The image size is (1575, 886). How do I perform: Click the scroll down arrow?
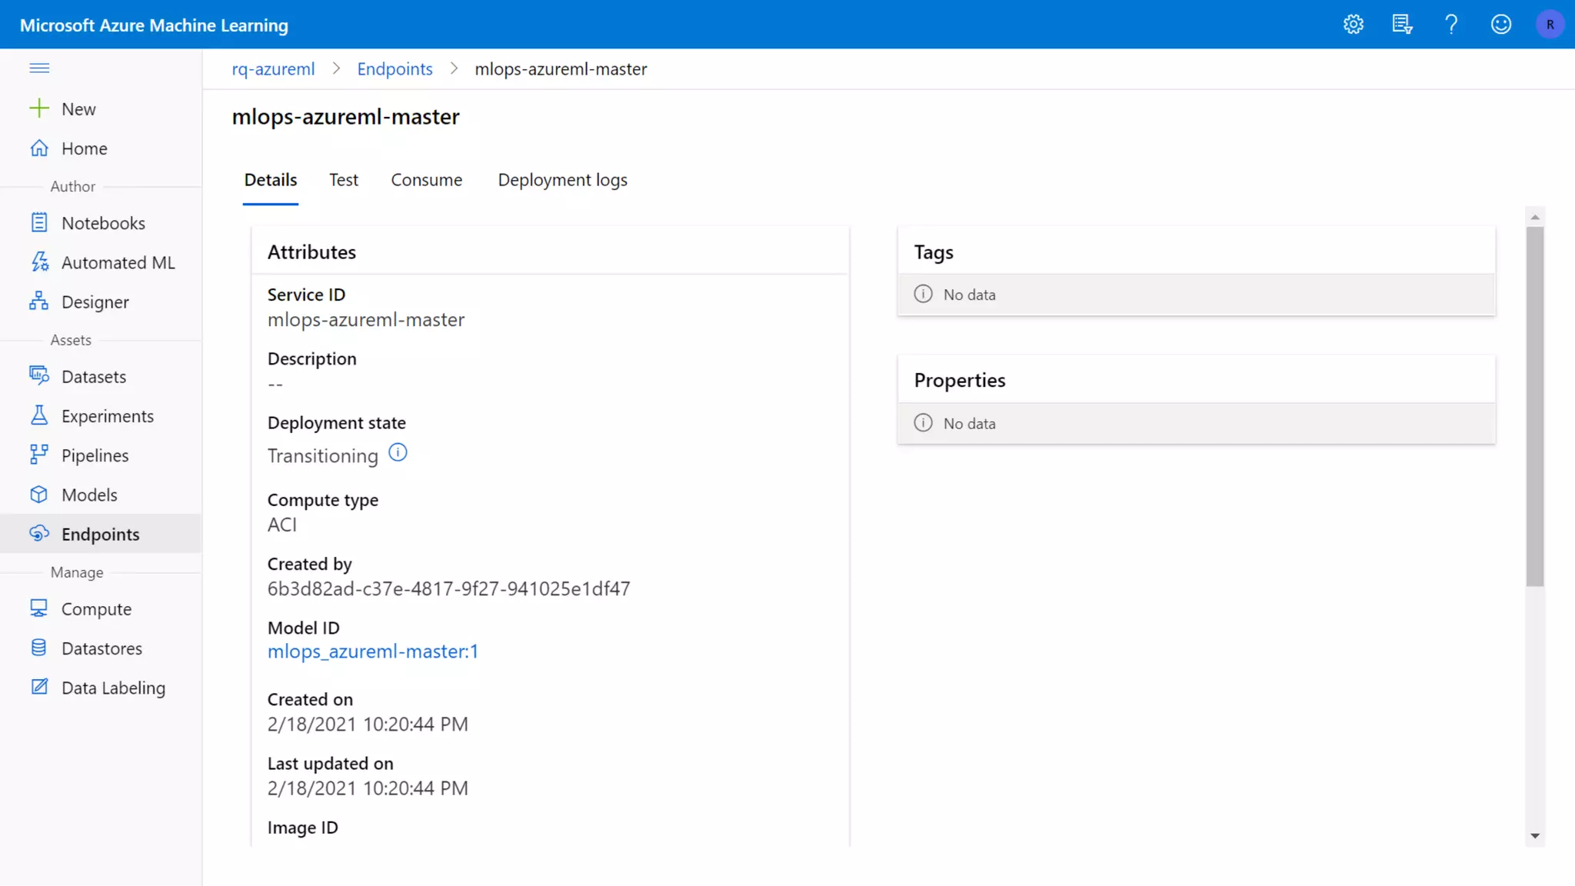pyautogui.click(x=1535, y=836)
